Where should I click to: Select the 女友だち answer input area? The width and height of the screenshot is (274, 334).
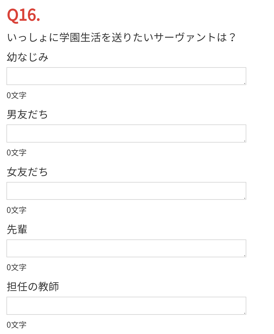[x=126, y=191]
